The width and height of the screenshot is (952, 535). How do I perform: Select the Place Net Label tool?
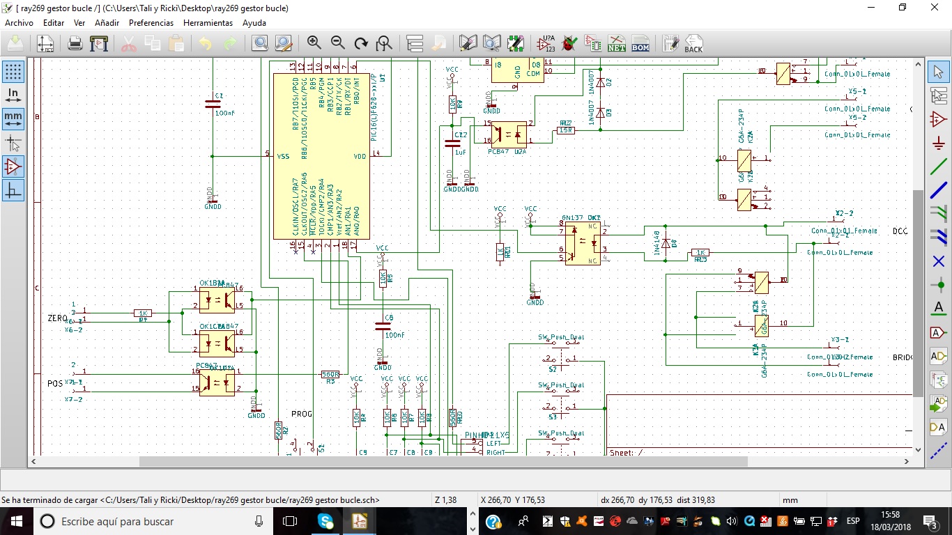point(938,309)
